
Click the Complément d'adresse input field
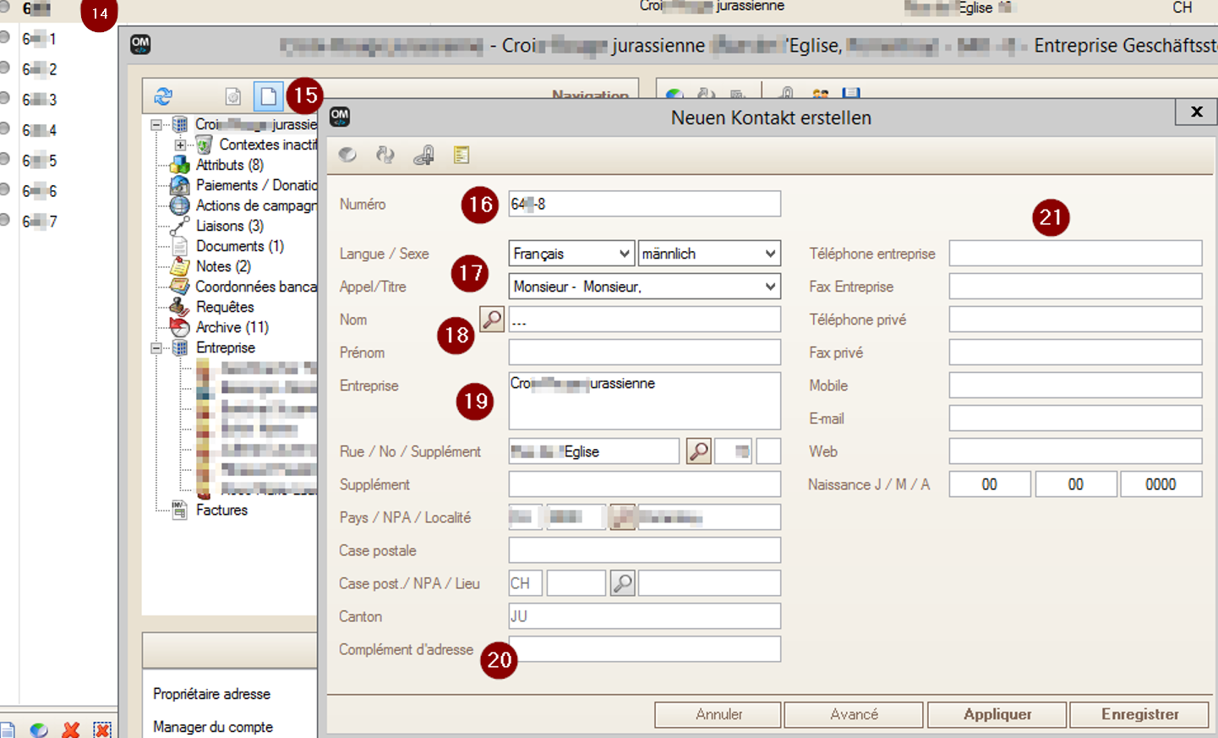(x=644, y=649)
